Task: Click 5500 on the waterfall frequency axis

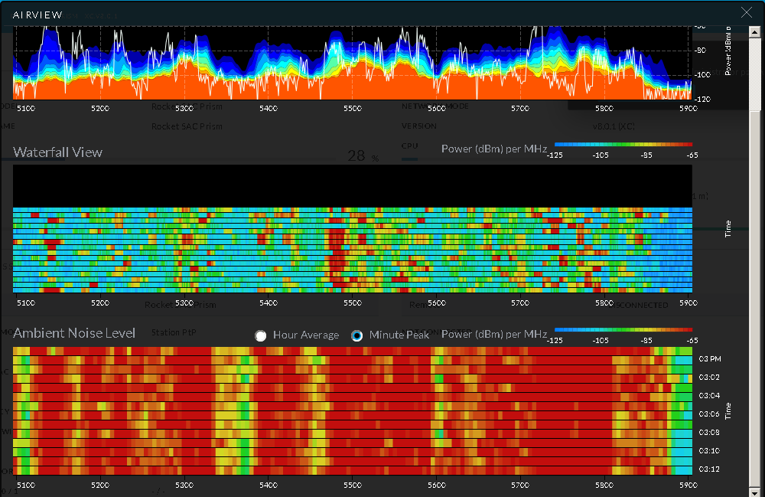Action: click(352, 303)
